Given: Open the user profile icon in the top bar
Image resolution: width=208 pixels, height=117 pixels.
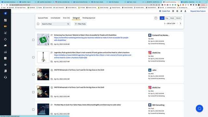Looking at the screenshot, I should coord(185,11).
